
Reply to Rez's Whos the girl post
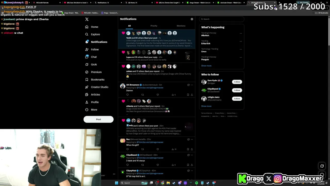127,149
